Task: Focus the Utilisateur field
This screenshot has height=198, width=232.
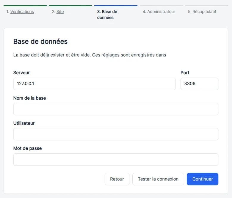Action: (116, 134)
